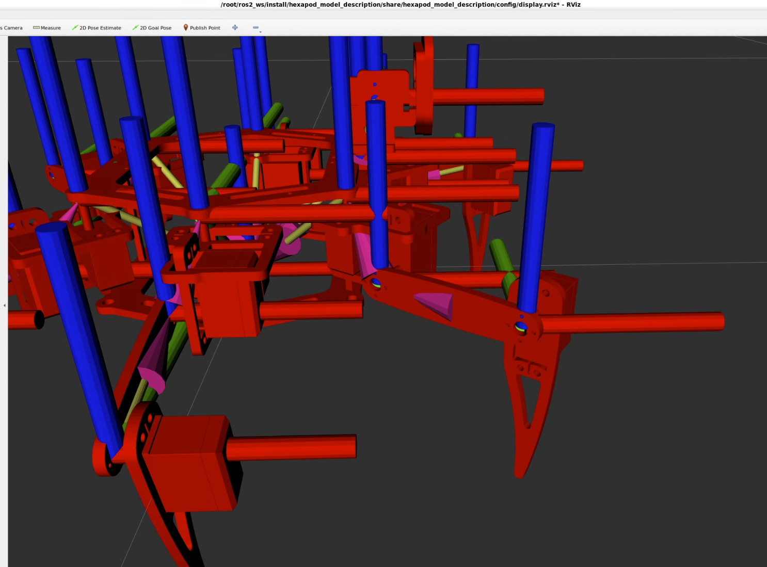Viewport: 767px width, 567px height.
Task: Open the dropdown arrow beside the minus icon
Action: click(x=261, y=31)
